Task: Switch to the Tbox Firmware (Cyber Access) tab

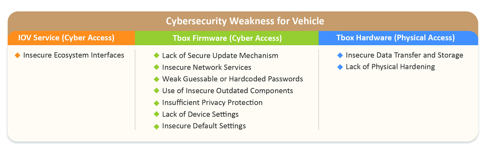Action: (x=227, y=38)
